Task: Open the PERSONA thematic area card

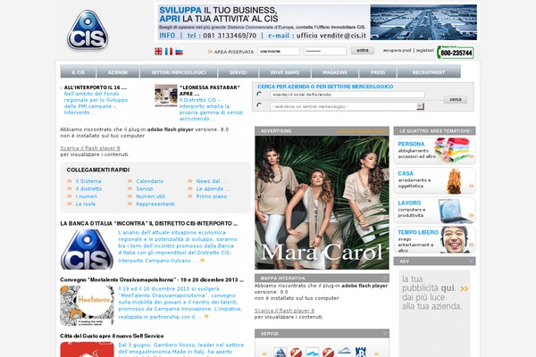Action: click(x=434, y=151)
